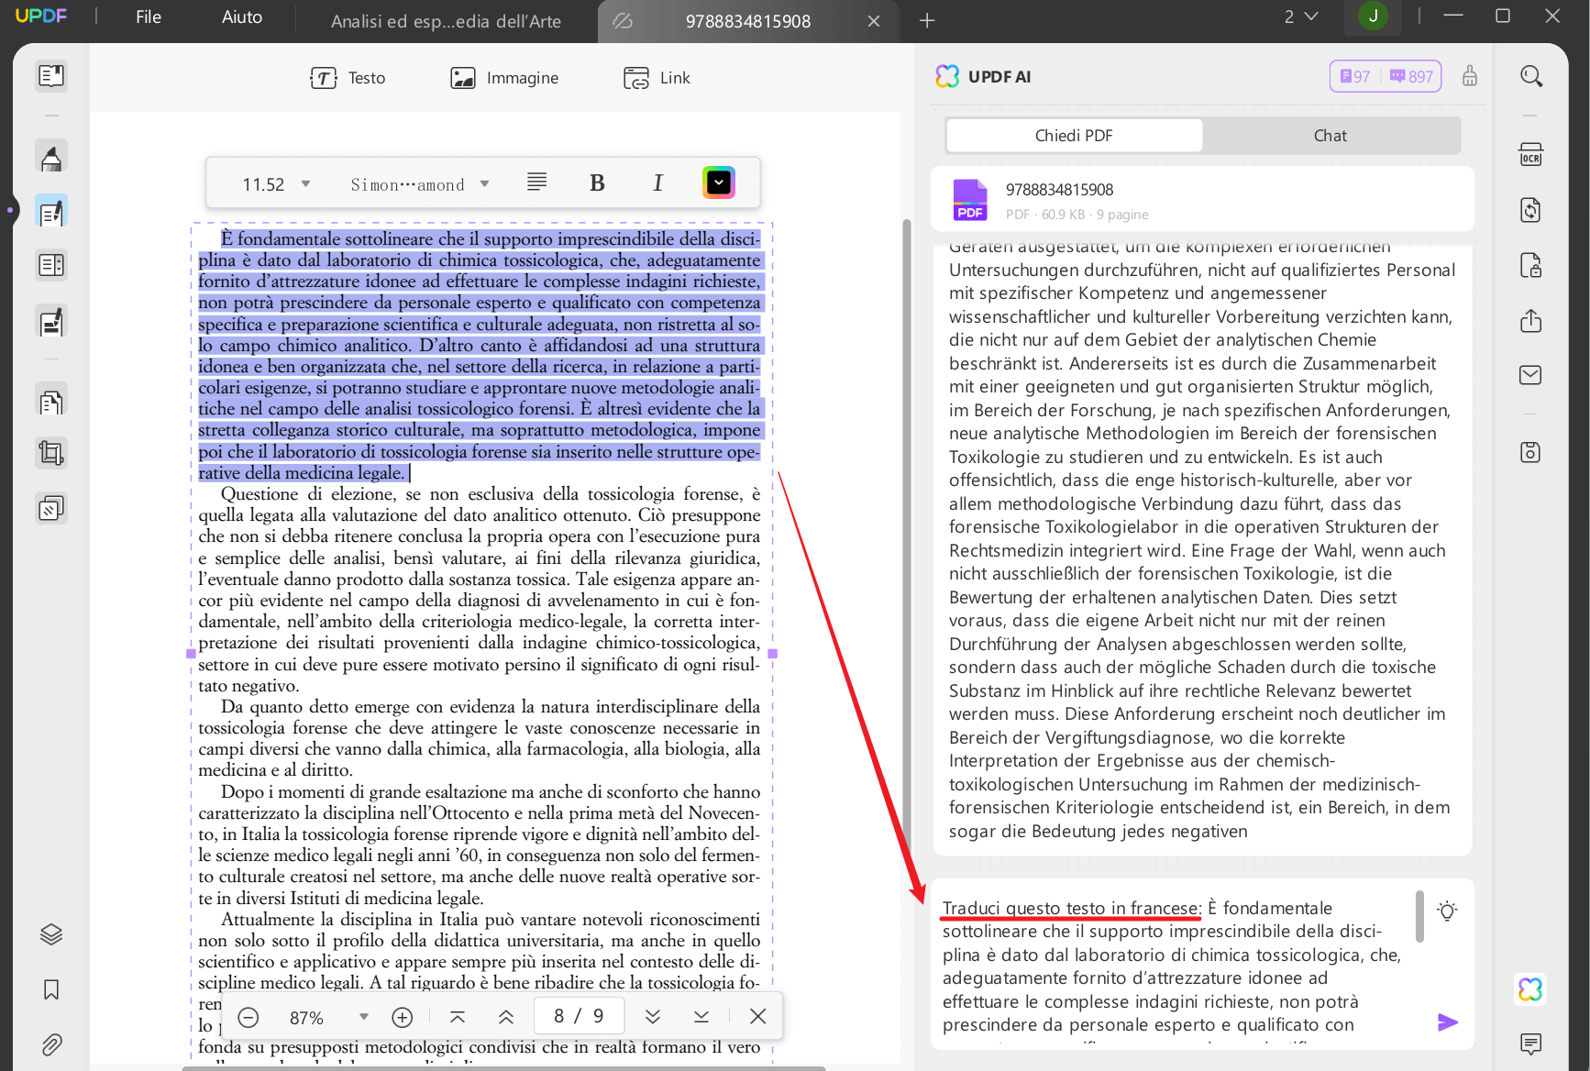The width and height of the screenshot is (1590, 1071).
Task: Go to the next page
Action: tap(653, 1017)
